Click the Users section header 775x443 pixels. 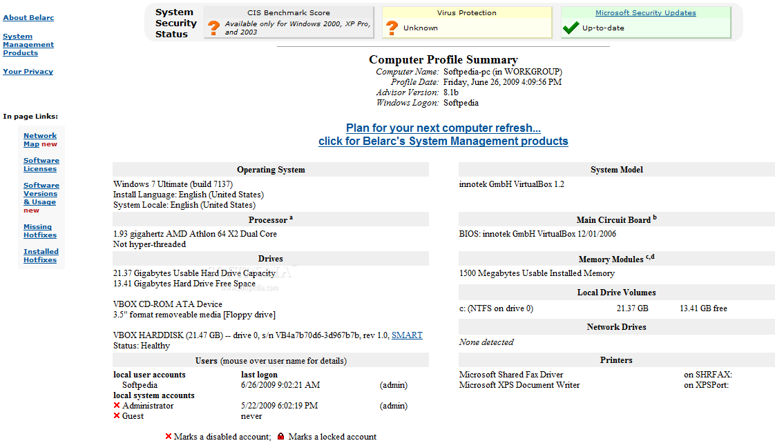pos(271,360)
